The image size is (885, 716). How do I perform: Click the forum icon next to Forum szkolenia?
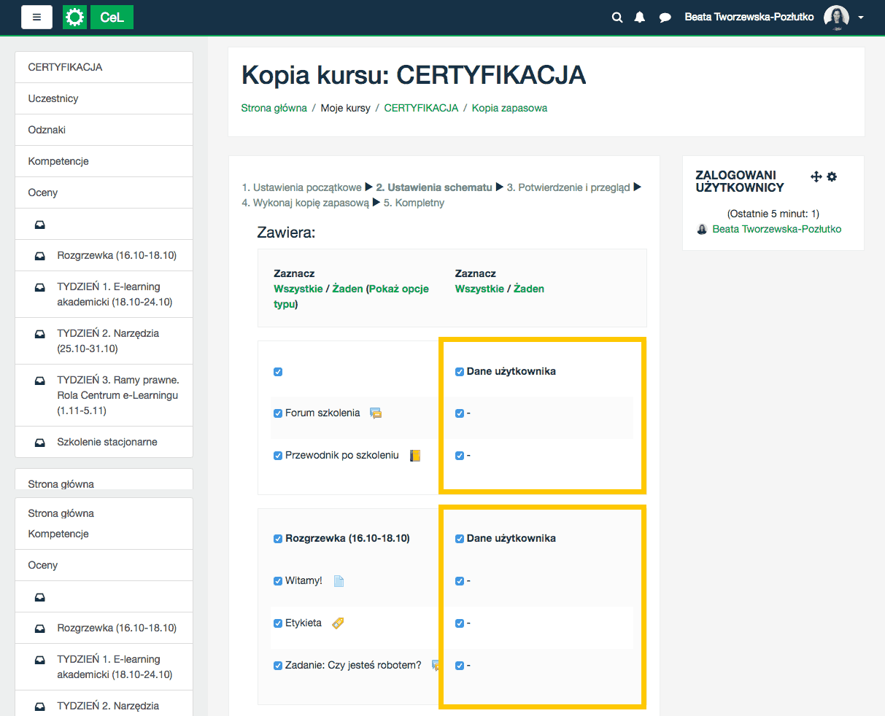point(376,413)
